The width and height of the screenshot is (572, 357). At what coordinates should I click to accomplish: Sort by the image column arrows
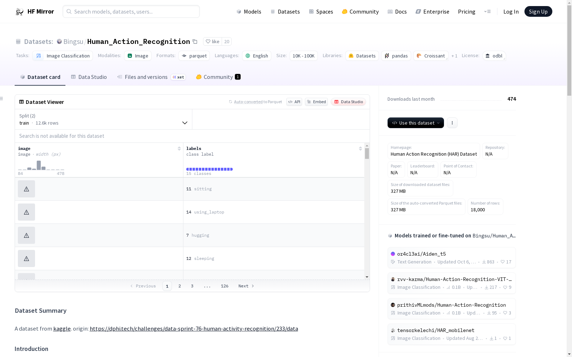click(x=179, y=149)
